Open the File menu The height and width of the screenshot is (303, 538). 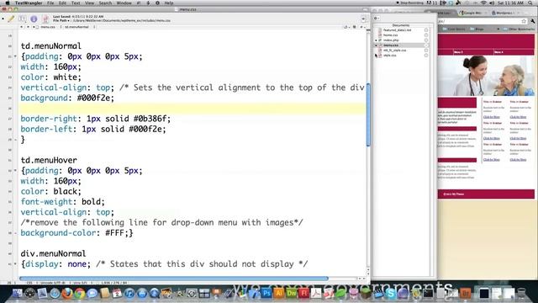[50, 3]
